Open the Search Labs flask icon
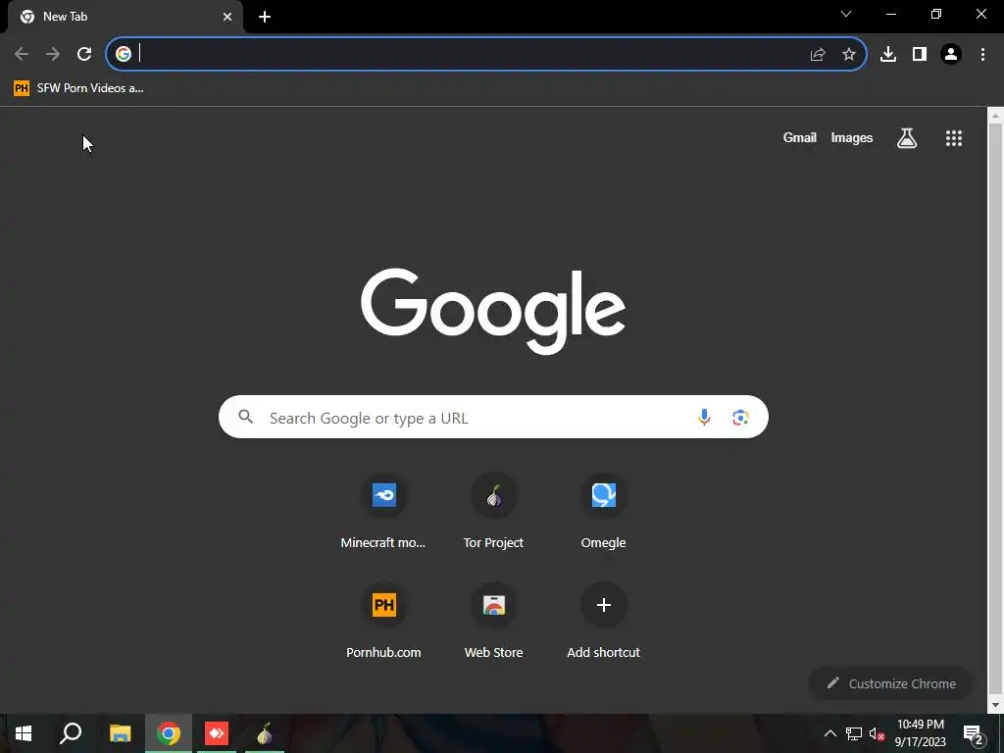Screen dimensions: 1004x753 click(907, 137)
